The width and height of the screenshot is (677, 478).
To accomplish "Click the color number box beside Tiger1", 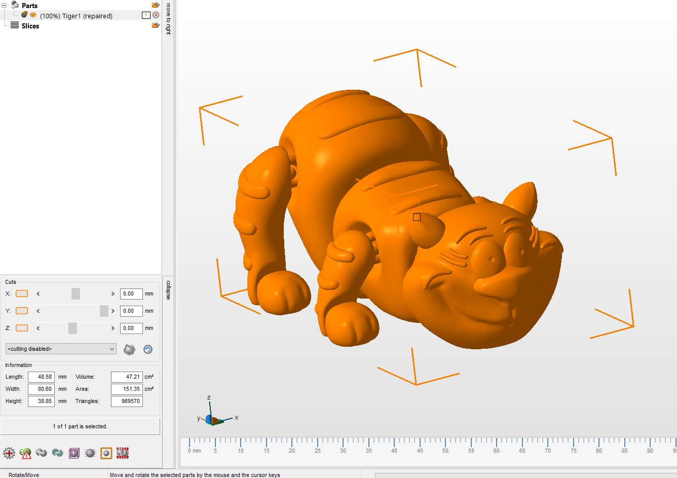I will 146,15.
